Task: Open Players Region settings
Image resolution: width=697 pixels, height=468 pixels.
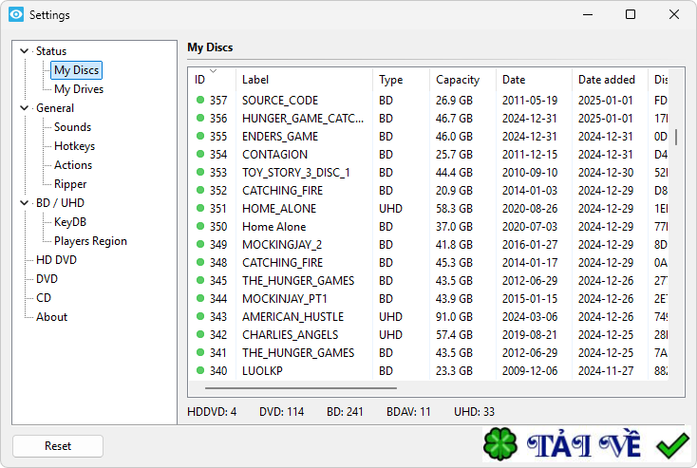Action: pos(90,241)
